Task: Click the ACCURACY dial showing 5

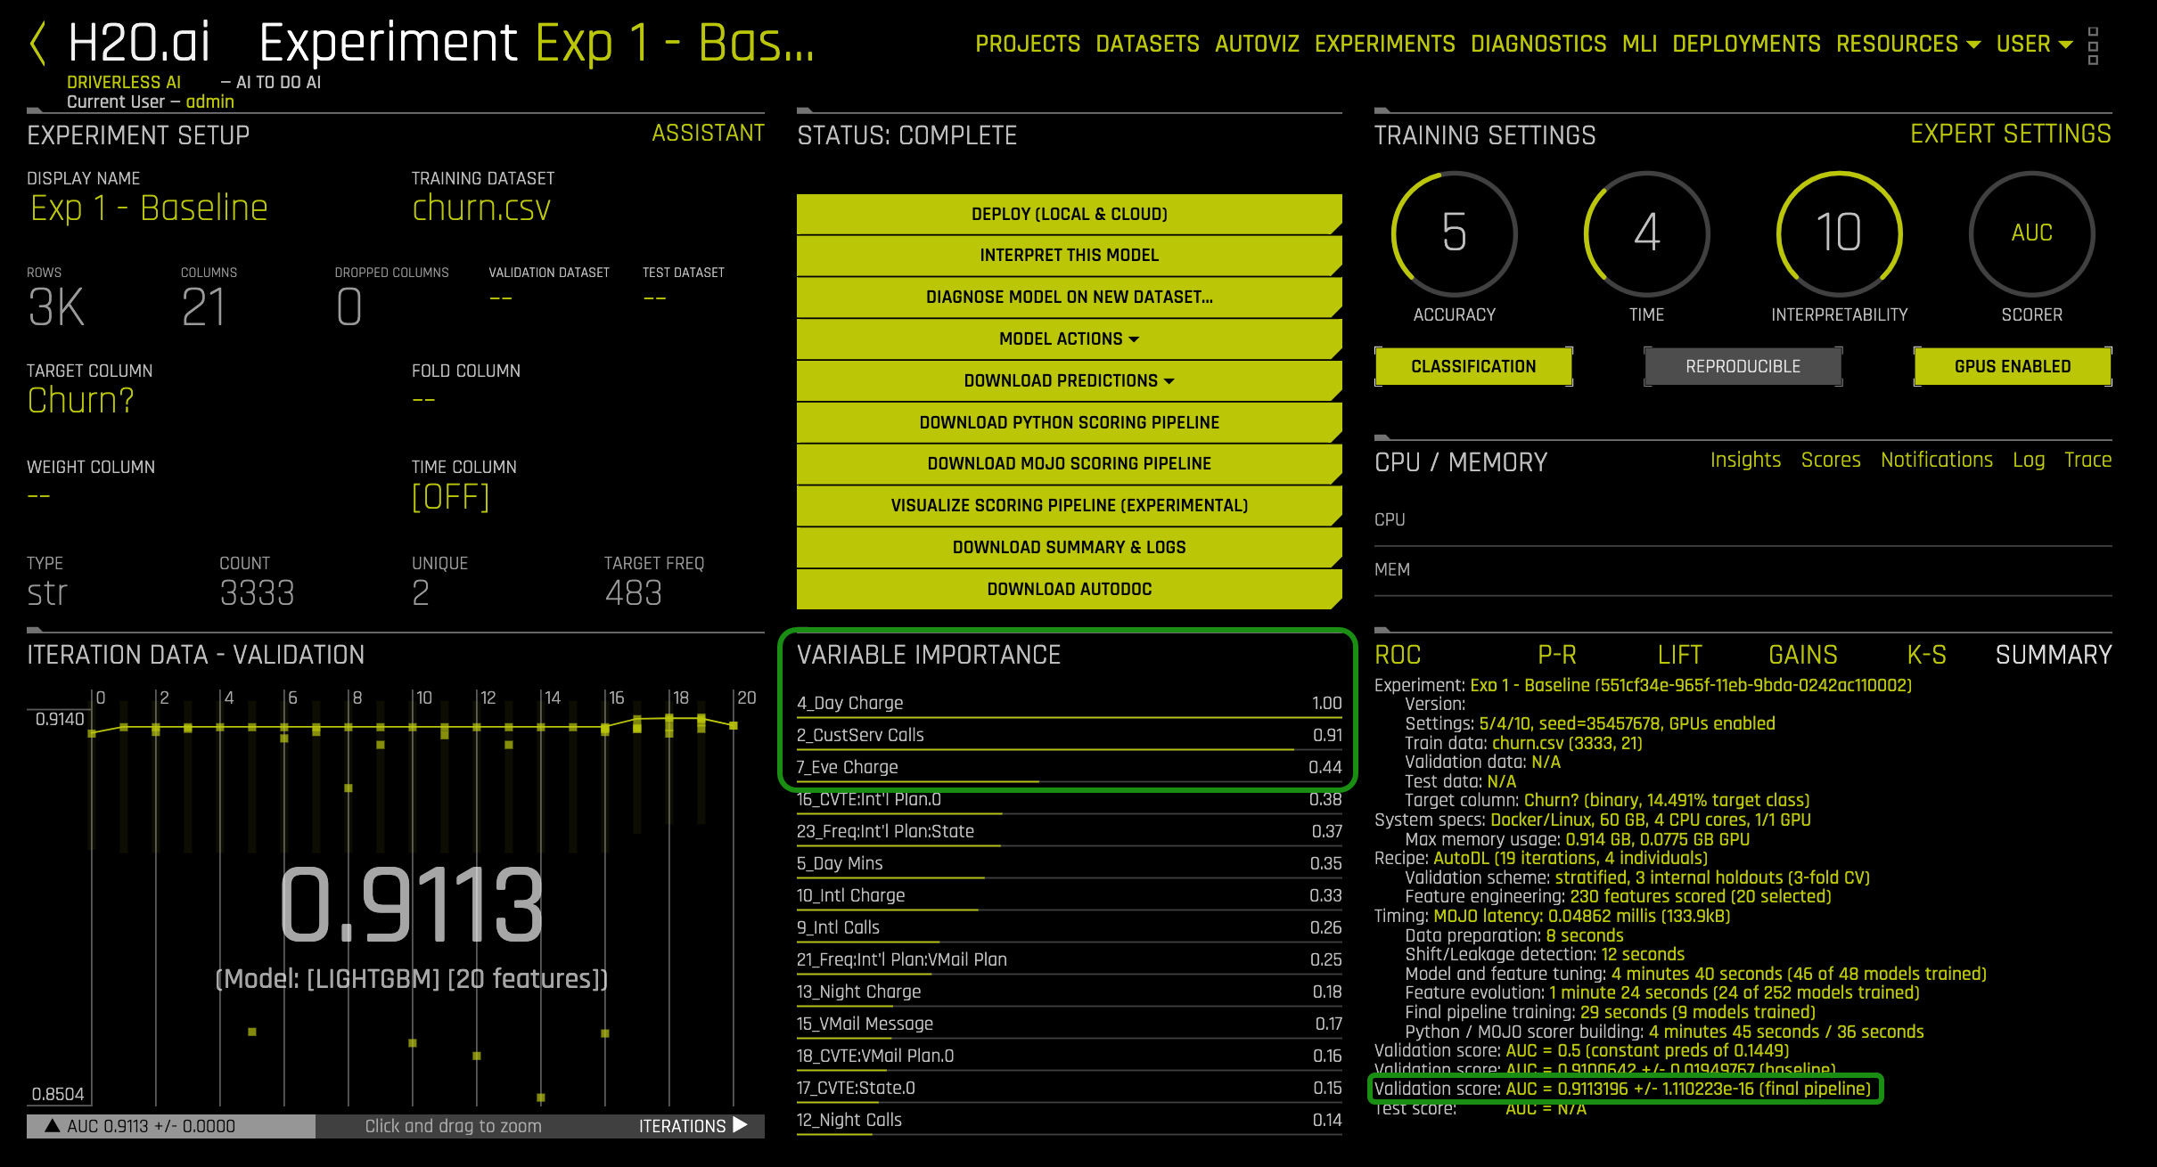Action: pos(1455,233)
